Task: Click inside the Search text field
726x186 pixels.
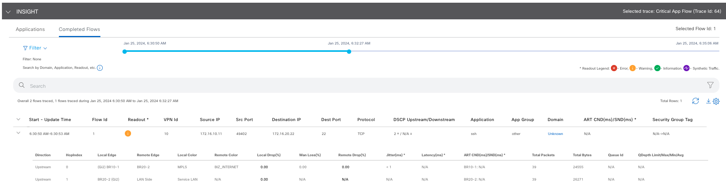Action: tap(349, 86)
